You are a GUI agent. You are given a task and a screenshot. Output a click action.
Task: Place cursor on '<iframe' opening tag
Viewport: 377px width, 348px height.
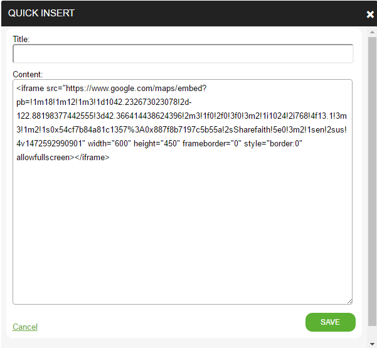click(30, 89)
